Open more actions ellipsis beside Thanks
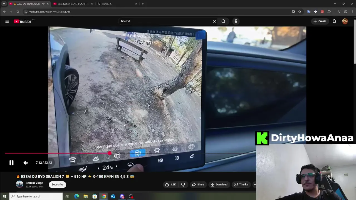The image size is (356, 200). point(255,184)
